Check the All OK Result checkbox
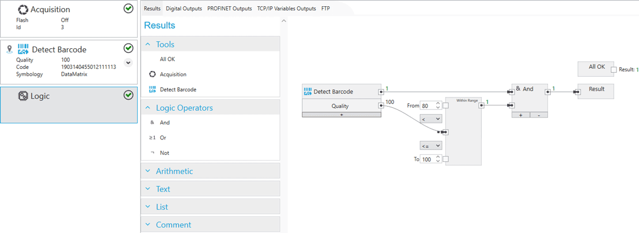The height and width of the screenshot is (233, 639). click(614, 69)
